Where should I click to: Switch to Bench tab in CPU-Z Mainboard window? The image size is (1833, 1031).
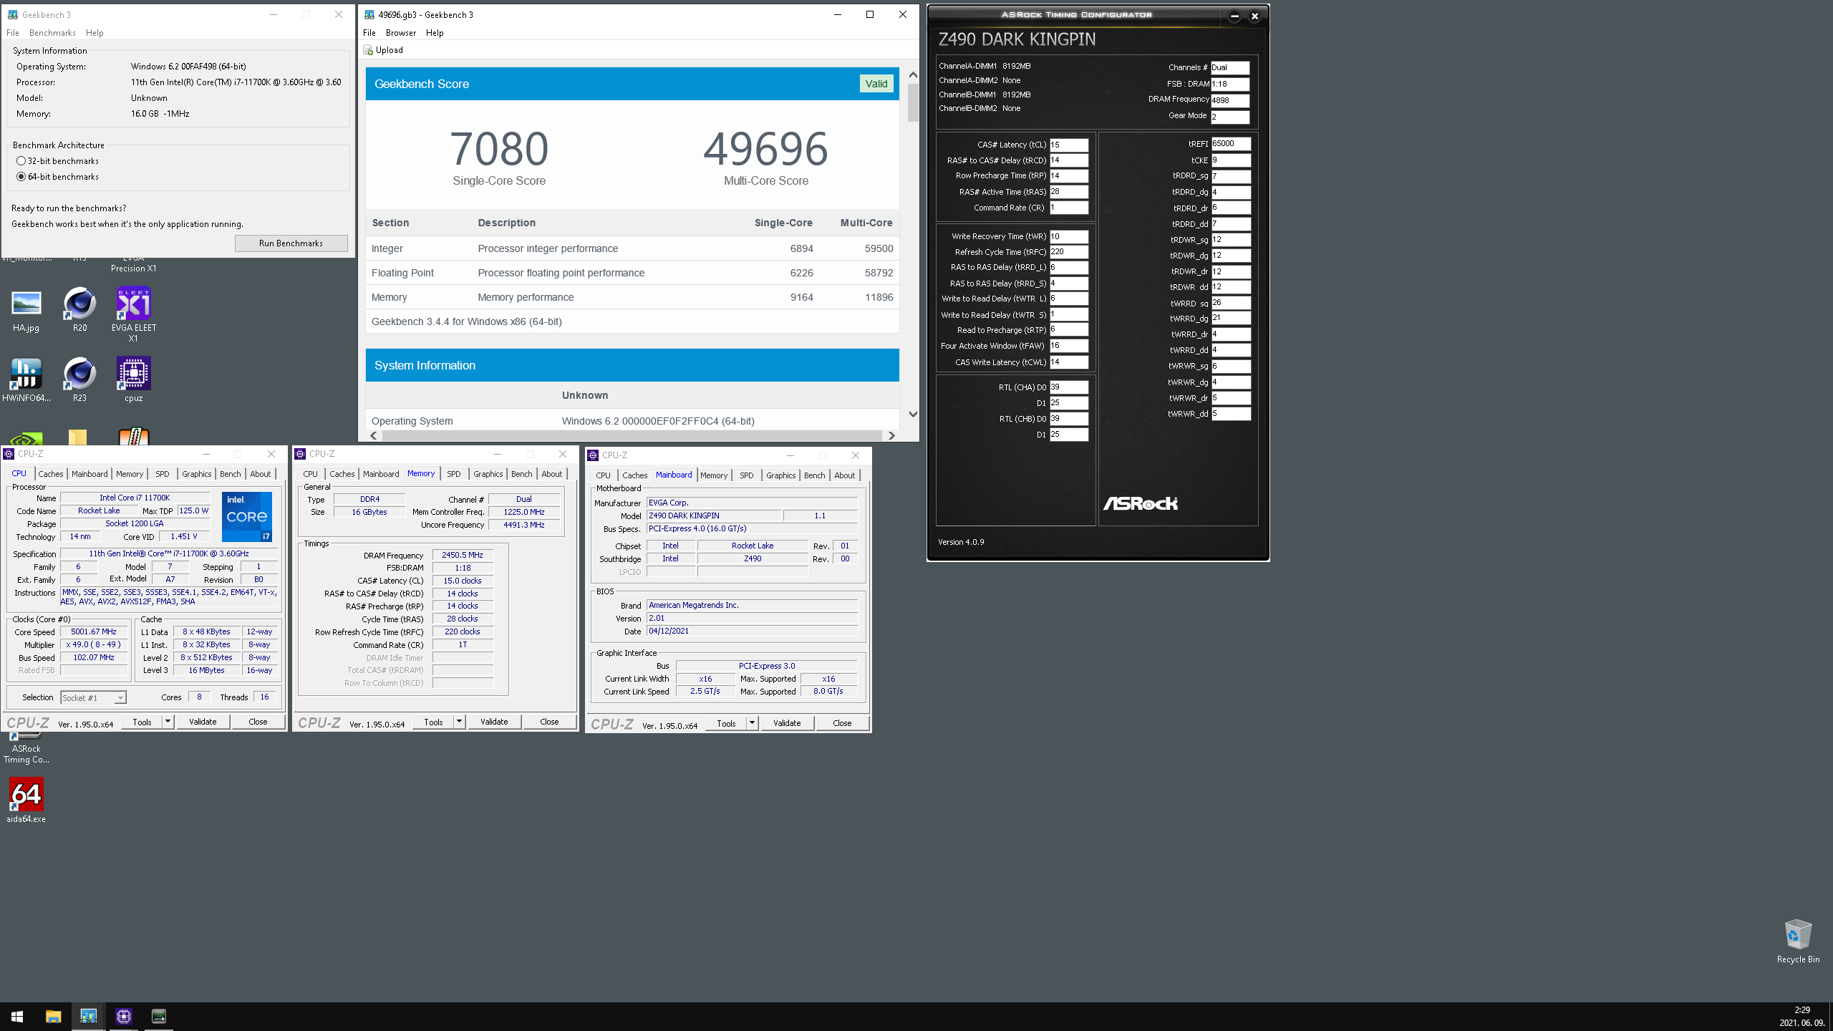click(x=815, y=475)
